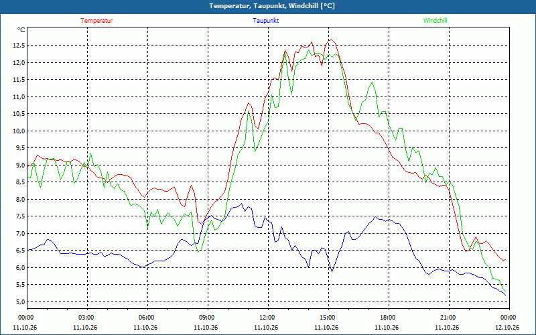Screen dimensions: 536x335
Task: Click the '15:00' time label
Action: 328,318
